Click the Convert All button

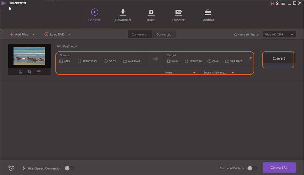tap(279, 168)
